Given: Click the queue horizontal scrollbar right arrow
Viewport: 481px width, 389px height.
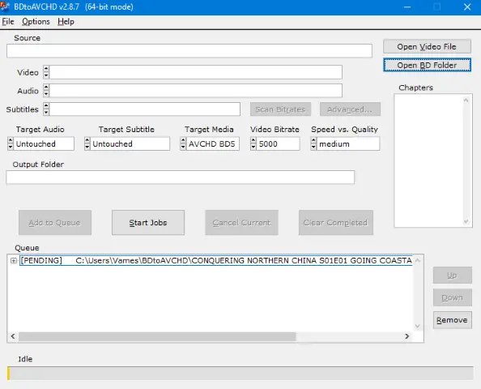Looking at the screenshot, I should click(407, 336).
